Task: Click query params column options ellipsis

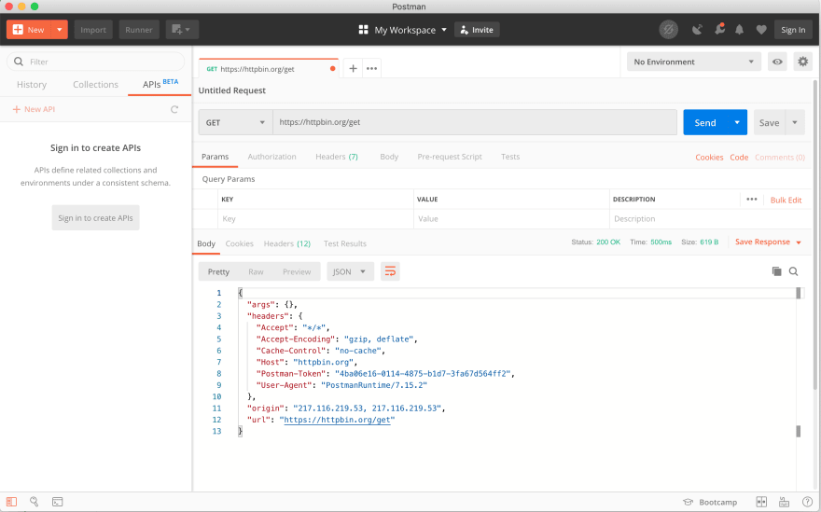Action: pos(752,200)
